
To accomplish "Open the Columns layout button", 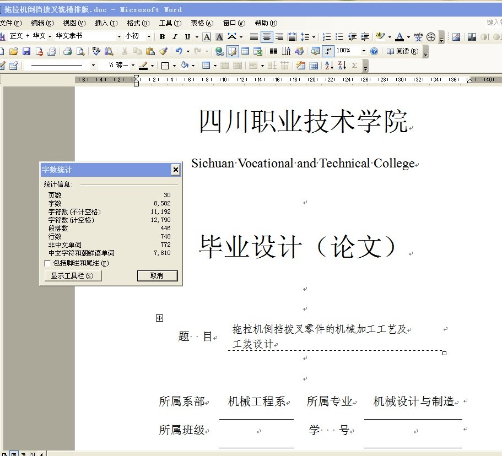I will pos(273,51).
